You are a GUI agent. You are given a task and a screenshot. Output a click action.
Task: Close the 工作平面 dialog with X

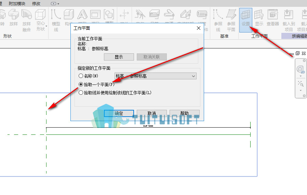click(x=199, y=28)
